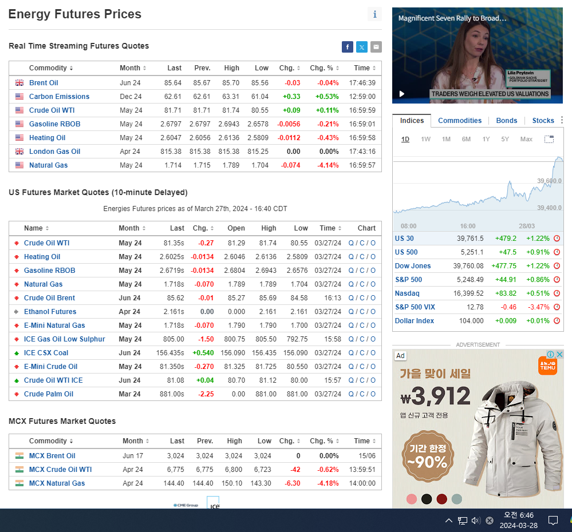Viewport: 572px width, 532px height.
Task: Sort US Futures table by Time
Action: (x=330, y=228)
